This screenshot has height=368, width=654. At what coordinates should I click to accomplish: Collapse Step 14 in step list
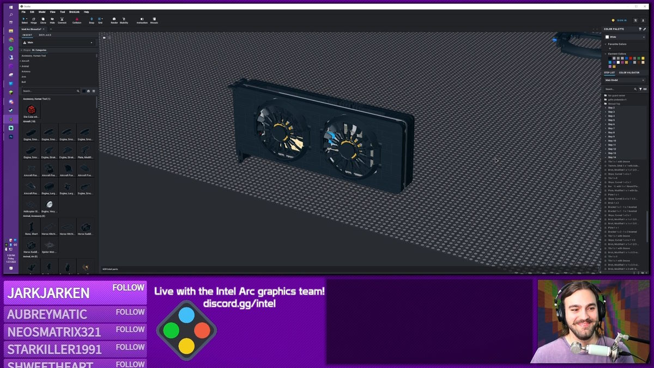tap(605, 158)
